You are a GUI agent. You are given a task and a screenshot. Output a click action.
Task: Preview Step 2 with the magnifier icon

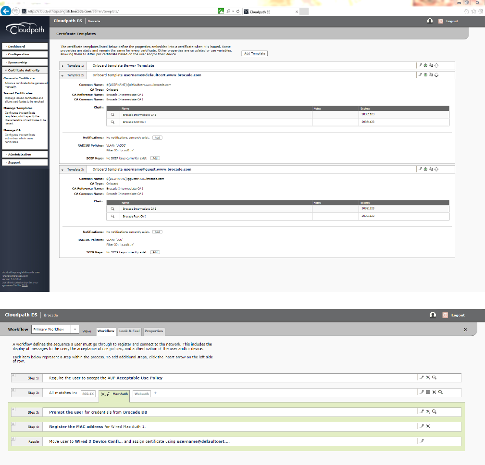pos(440,392)
